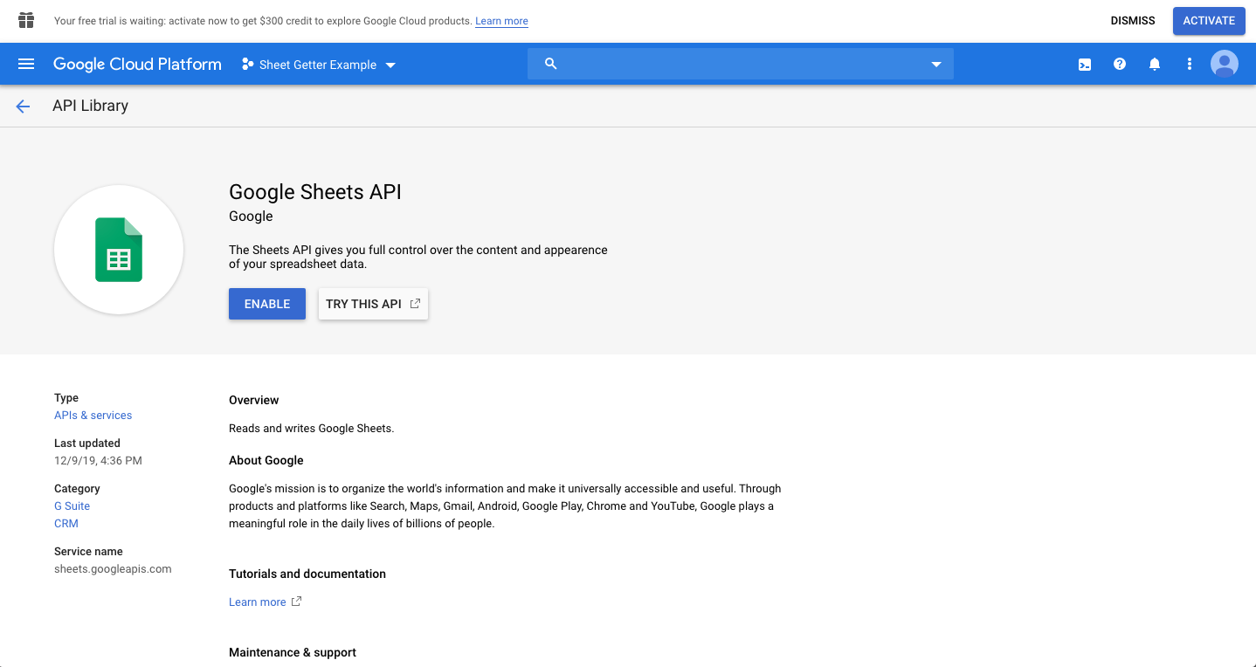Click the 12/9/19, 4:36 PM date
The height and width of the screenshot is (667, 1256).
(98, 461)
